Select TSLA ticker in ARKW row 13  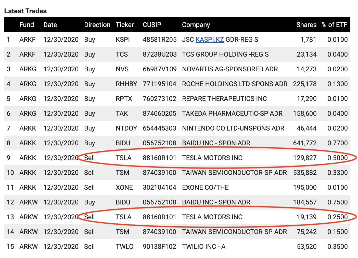coord(123,217)
